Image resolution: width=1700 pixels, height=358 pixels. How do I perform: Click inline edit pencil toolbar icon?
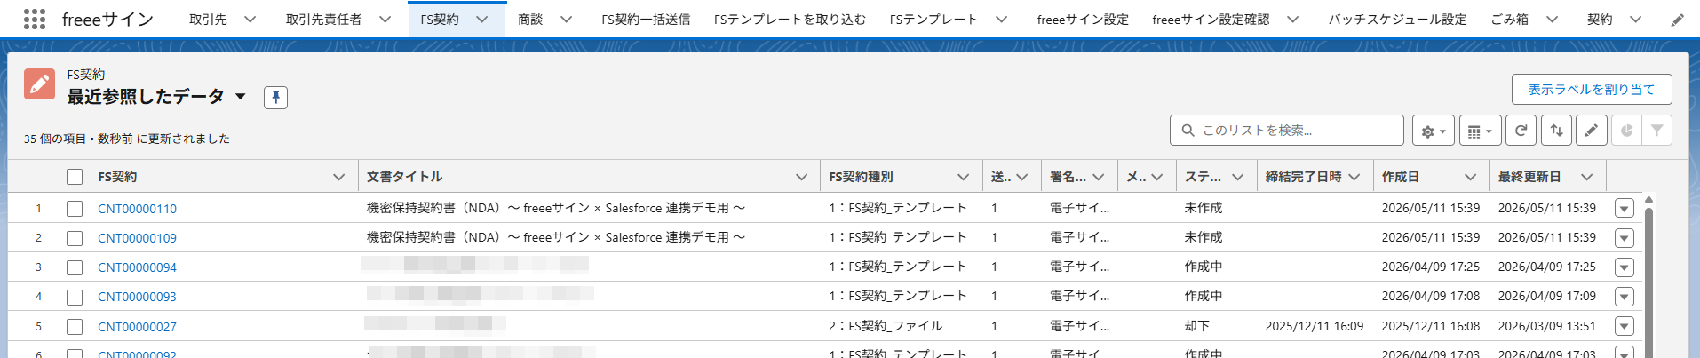1591,131
